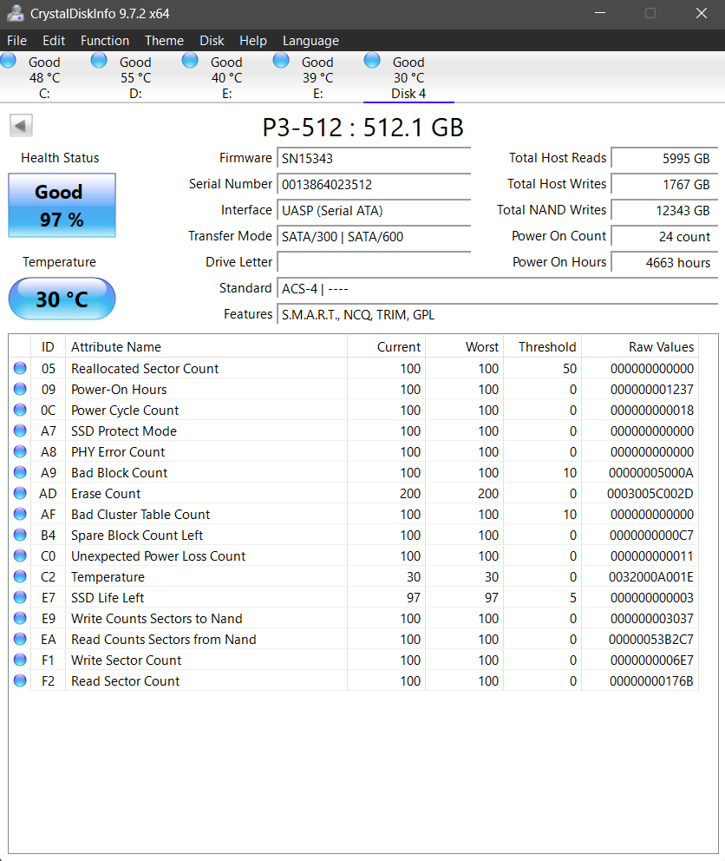Click the disk title P3-512 : 512.1 GB

(x=362, y=128)
